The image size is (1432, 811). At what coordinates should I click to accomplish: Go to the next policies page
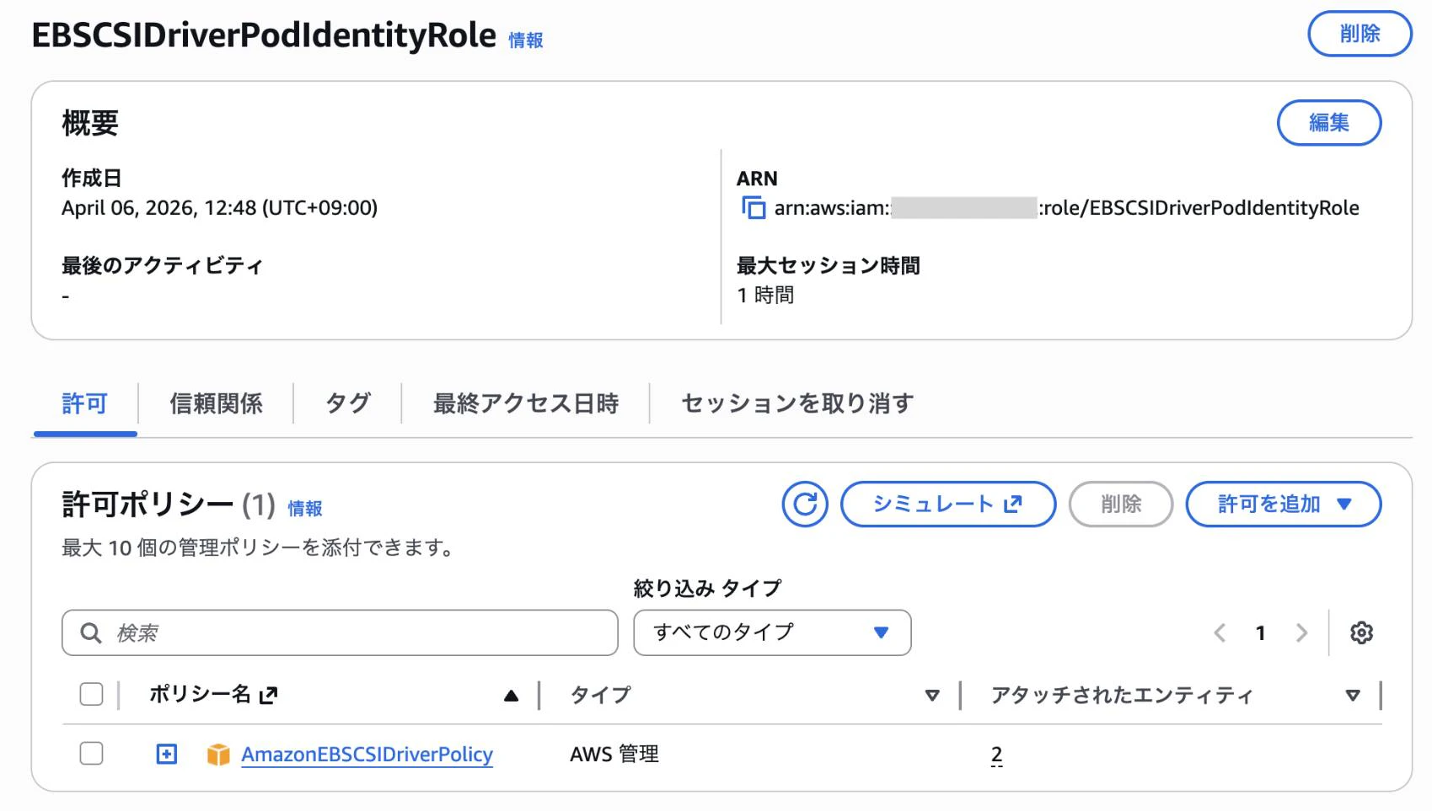click(1301, 632)
